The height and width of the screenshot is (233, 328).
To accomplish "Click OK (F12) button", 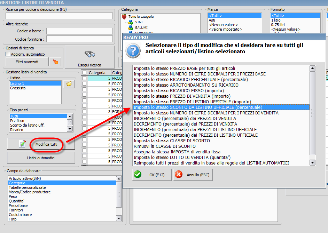I will point(152,175).
